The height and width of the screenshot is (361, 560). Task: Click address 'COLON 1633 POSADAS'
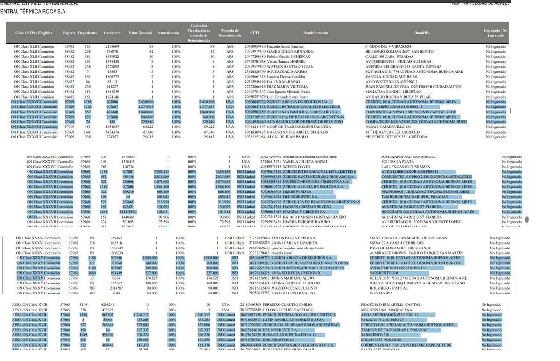[380, 340]
